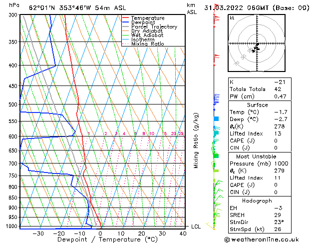
Task: Click the 1000 hPa pressure level label
Action: click(13, 226)
